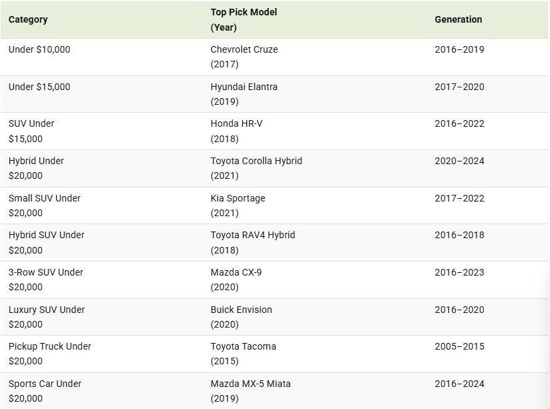Click the Generation column header

pyautogui.click(x=458, y=19)
